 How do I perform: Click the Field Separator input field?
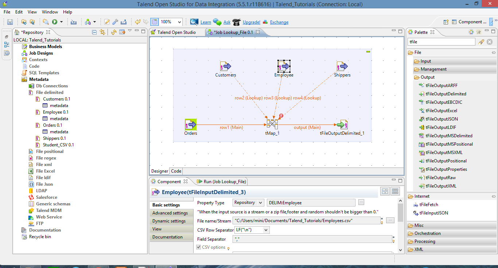tap(312, 239)
